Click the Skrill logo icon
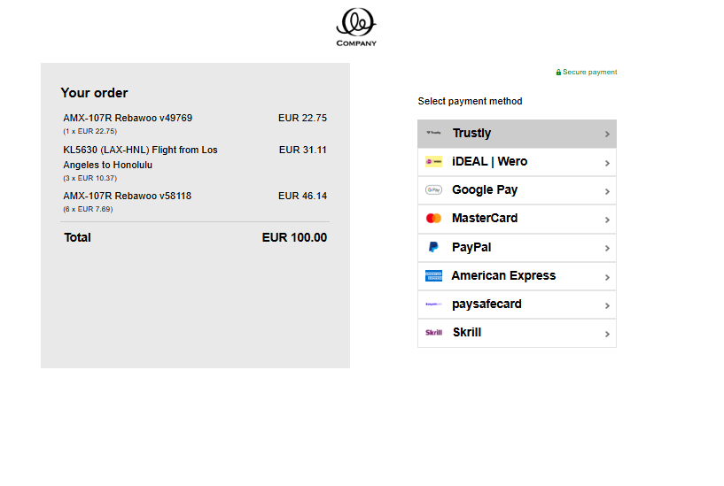 tap(433, 333)
